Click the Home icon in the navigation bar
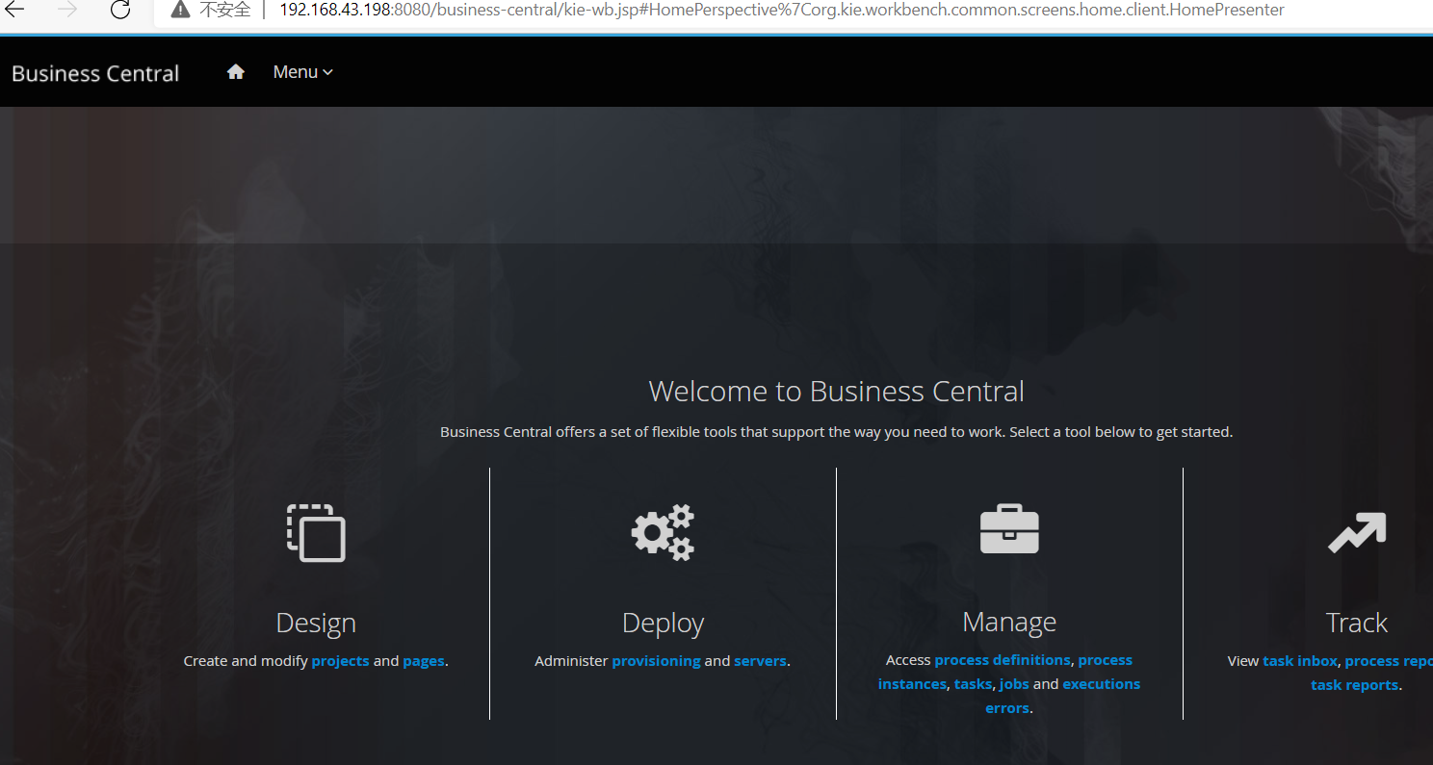The image size is (1433, 765). 235,71
